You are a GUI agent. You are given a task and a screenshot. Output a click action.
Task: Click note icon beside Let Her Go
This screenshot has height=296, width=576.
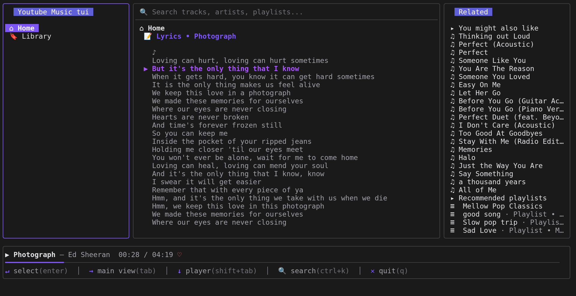[x=452, y=93]
